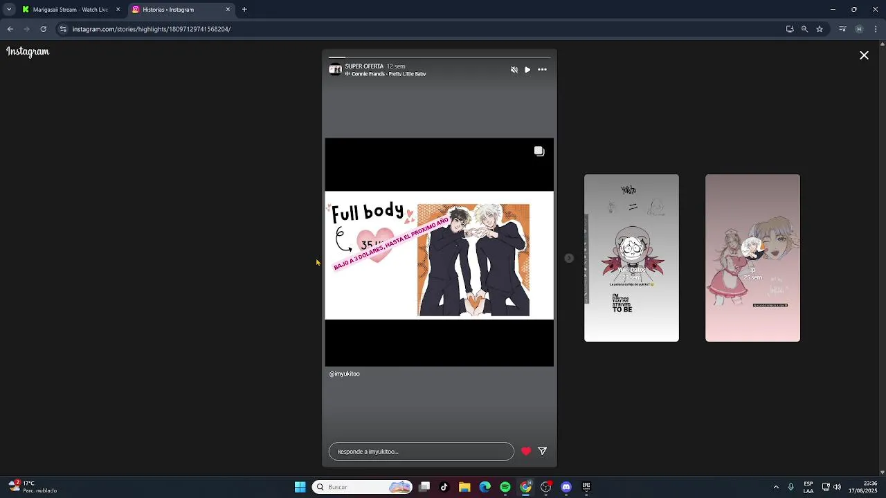Viewport: 886px width, 498px height.
Task: Open the pink maid illustration highlight preview
Action: click(752, 258)
